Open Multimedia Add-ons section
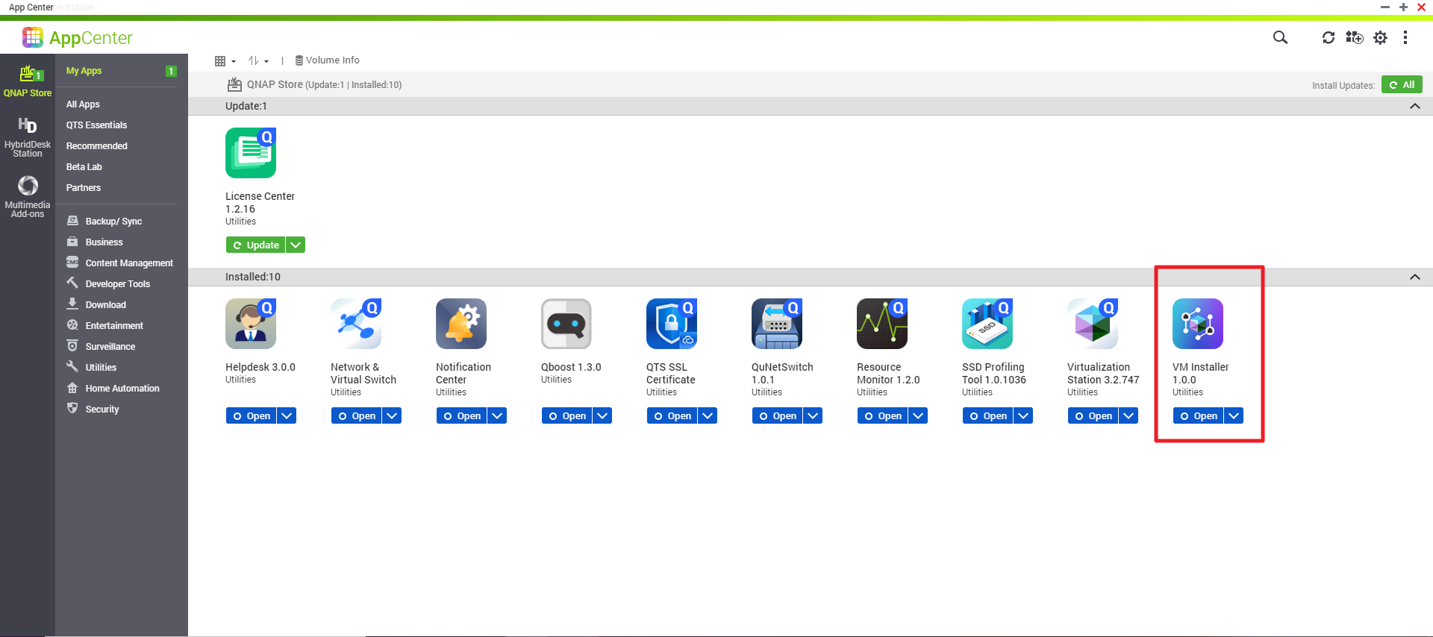 pos(28,196)
